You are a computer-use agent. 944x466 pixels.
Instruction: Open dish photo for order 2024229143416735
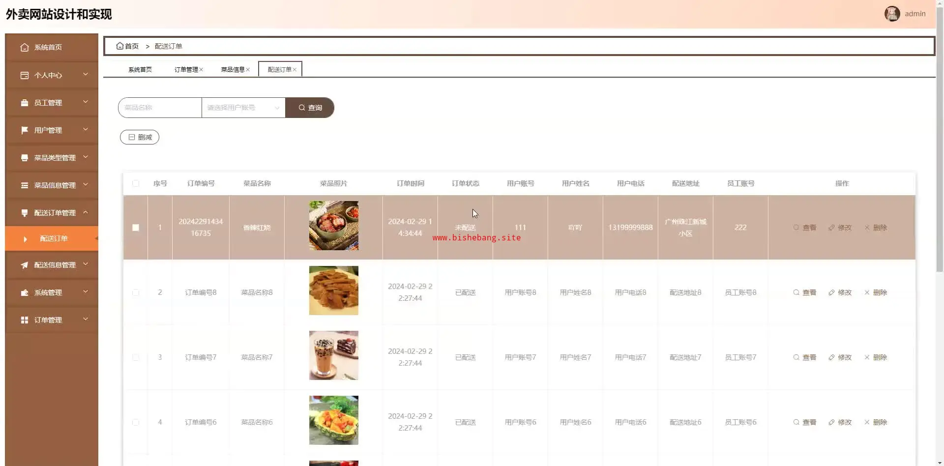click(334, 226)
